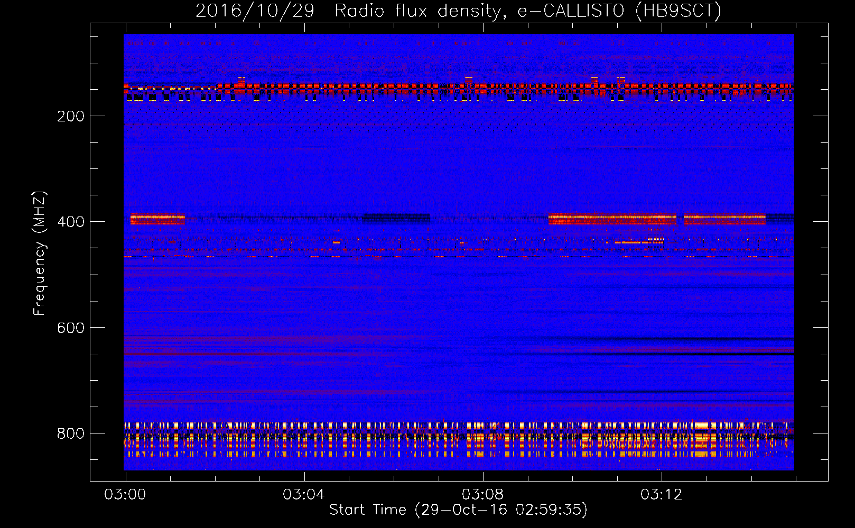Image resolution: width=855 pixels, height=528 pixels.
Task: Click the 03:00 time tick label
Action: [x=125, y=495]
